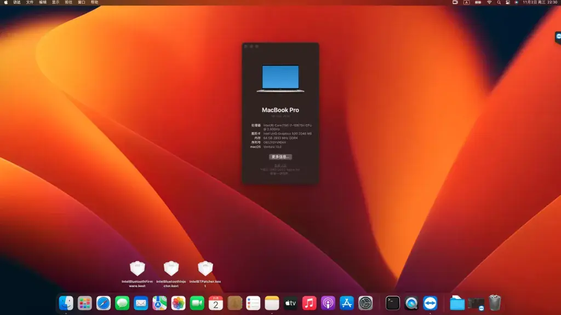Open the 帮助 menu

(x=94, y=3)
